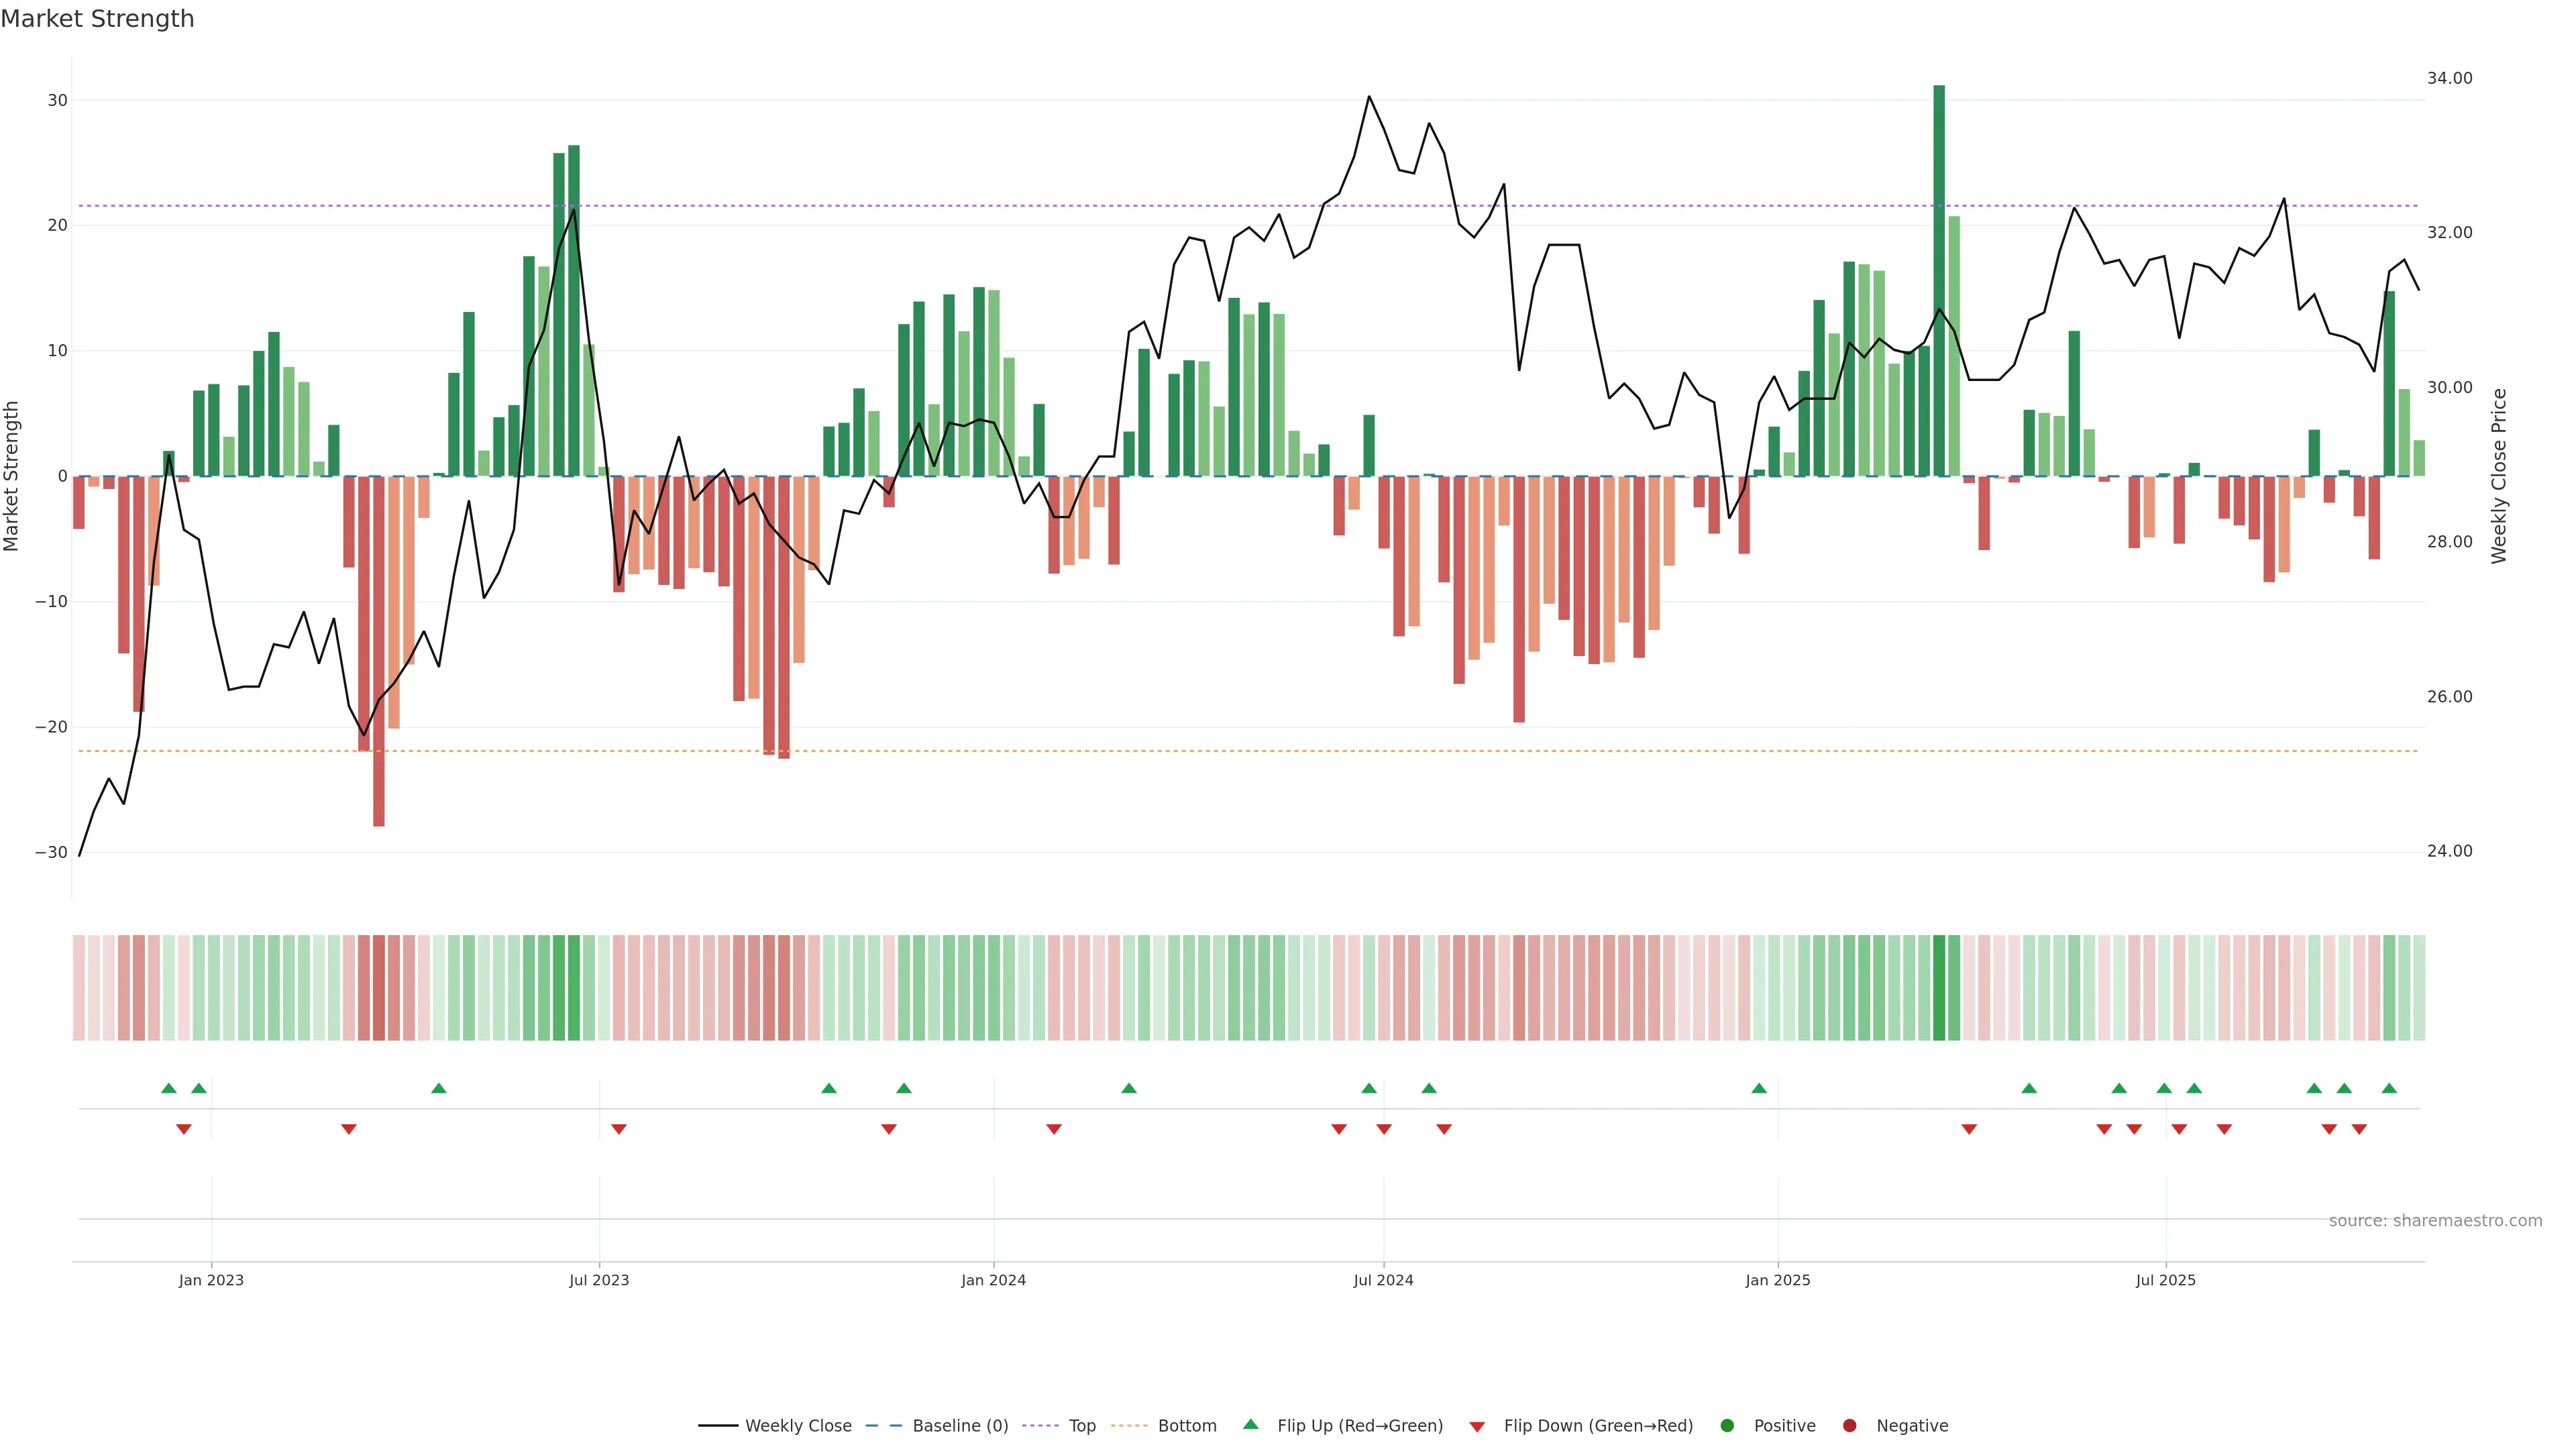
Task: Click the Weekly Close Price axis title
Action: (x=2499, y=476)
